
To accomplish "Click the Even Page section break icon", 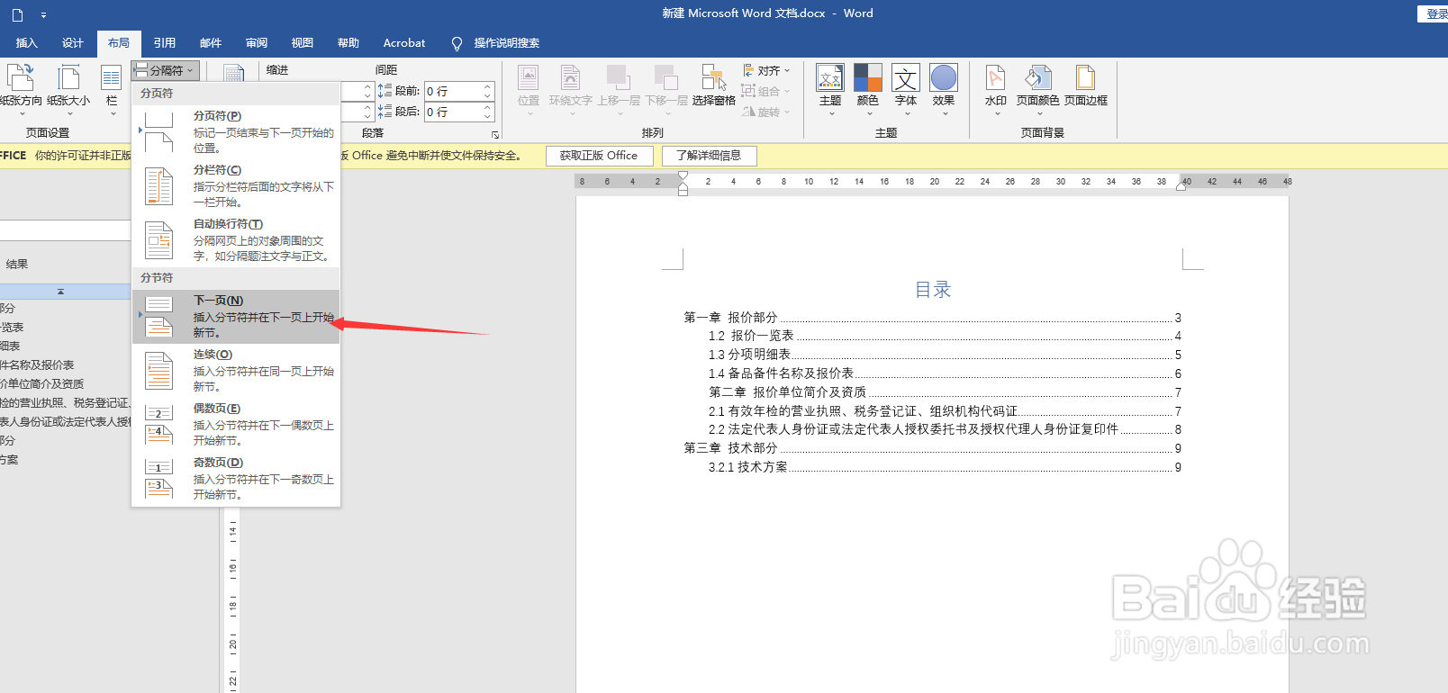I will tap(159, 425).
